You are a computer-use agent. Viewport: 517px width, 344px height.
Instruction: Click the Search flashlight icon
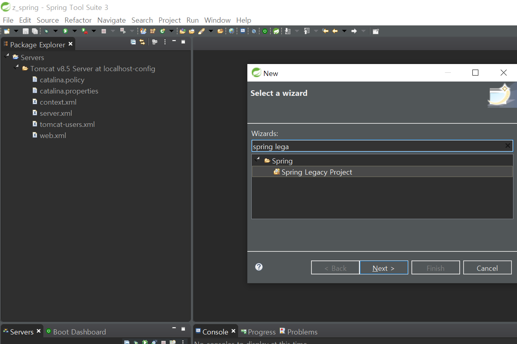pos(202,31)
